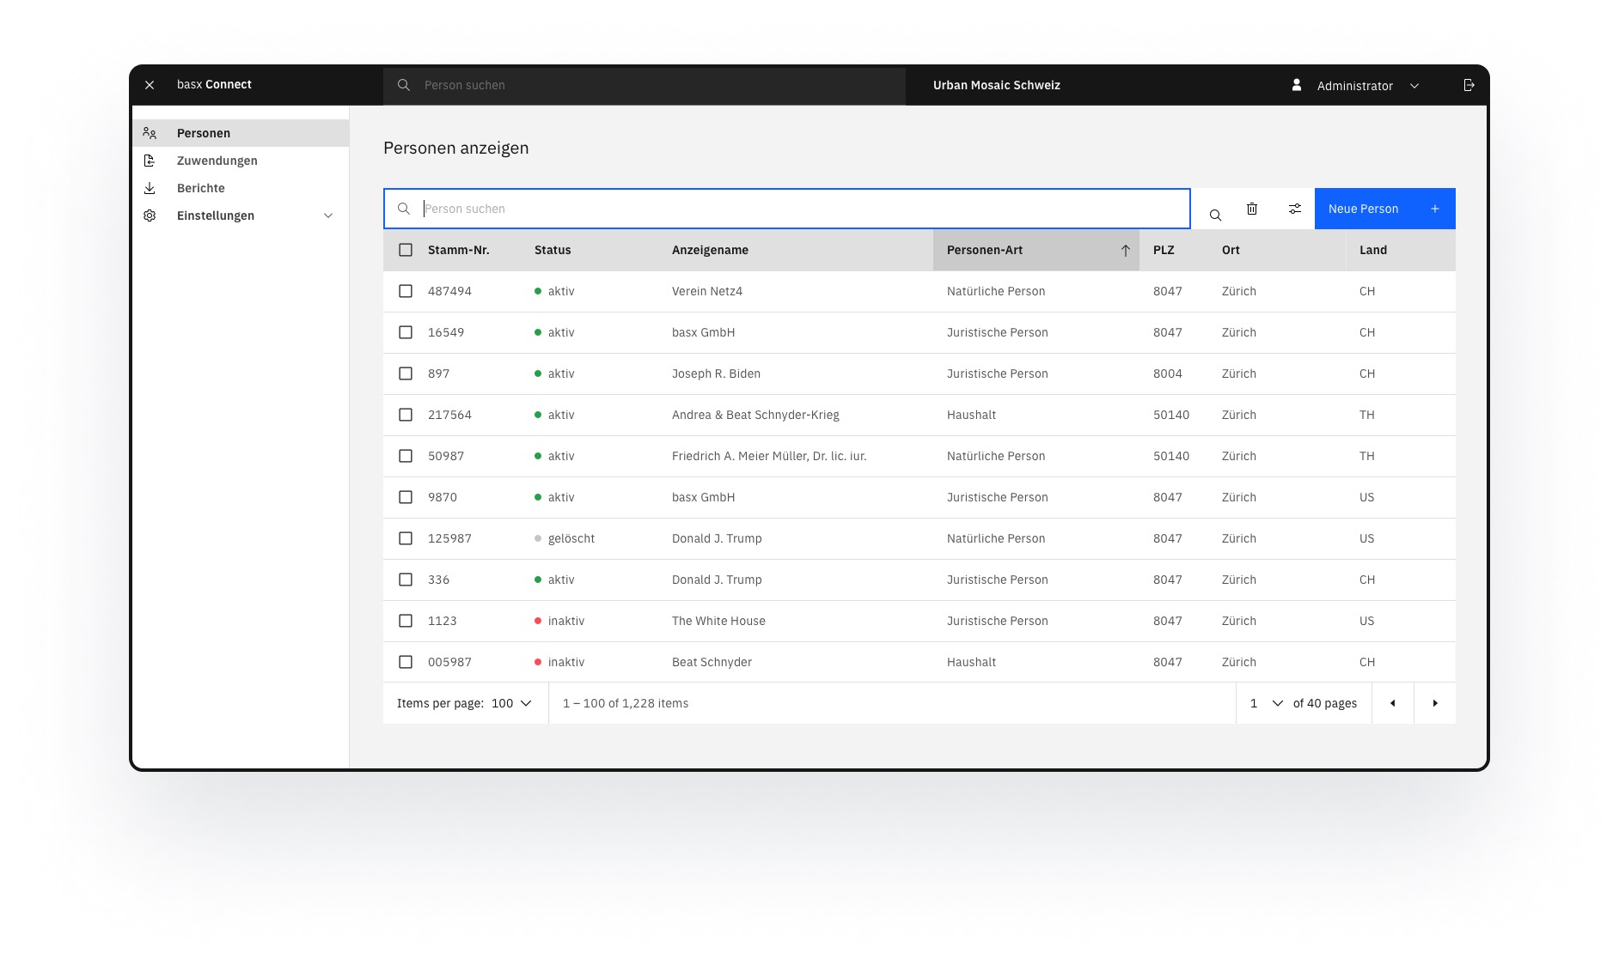Viewport: 1619px width, 965px height.
Task: Sort by the Stamm-Nr. column header
Action: click(458, 250)
